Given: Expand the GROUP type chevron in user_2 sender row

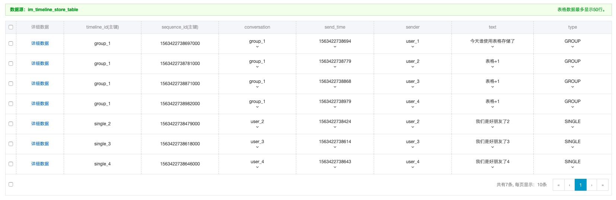Looking at the screenshot, I should 572,67.
